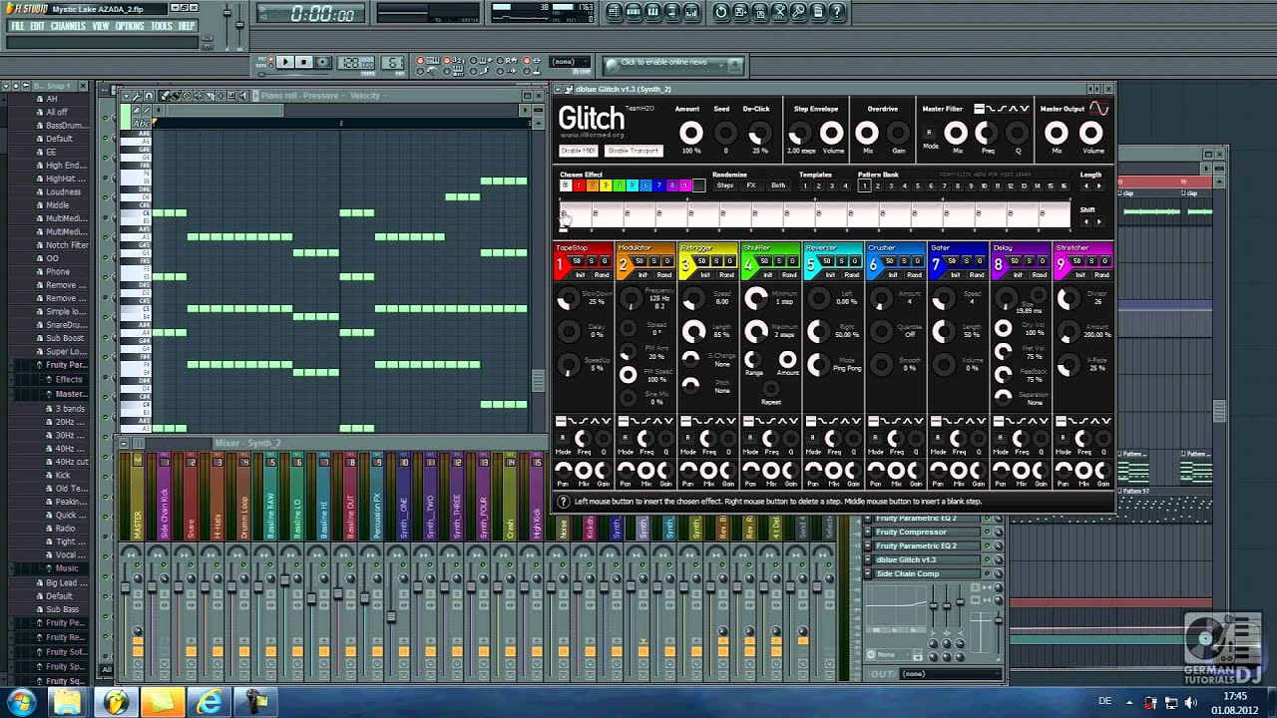Open Windows Start button
This screenshot has width=1277, height=718.
coord(21,701)
